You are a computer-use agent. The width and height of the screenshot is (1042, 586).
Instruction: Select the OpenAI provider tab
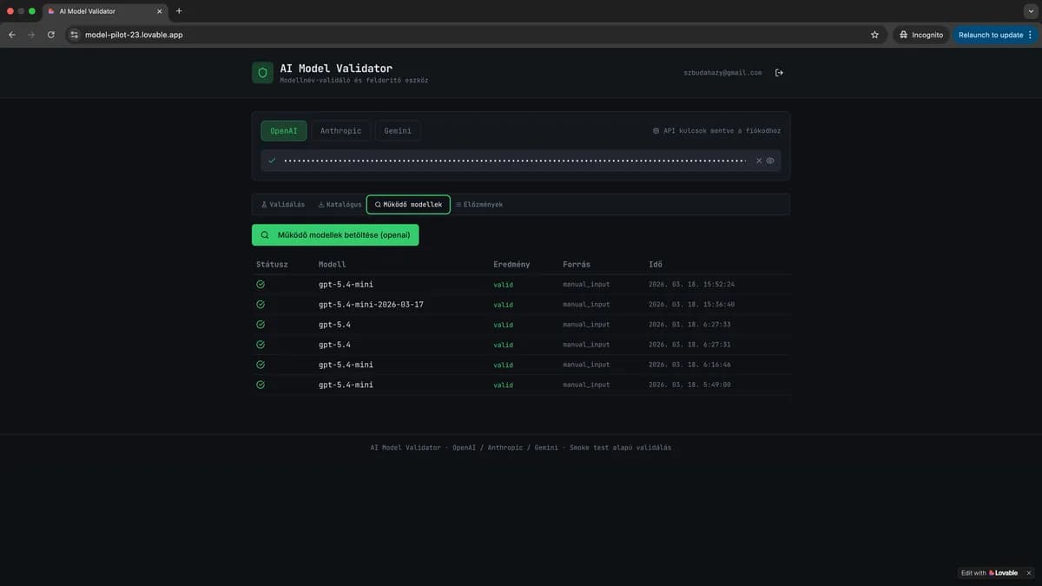tap(284, 131)
